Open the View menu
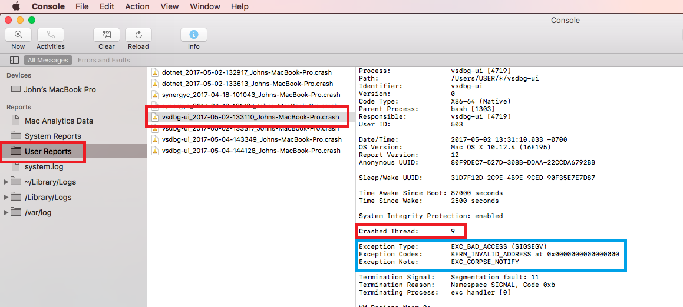 point(170,6)
